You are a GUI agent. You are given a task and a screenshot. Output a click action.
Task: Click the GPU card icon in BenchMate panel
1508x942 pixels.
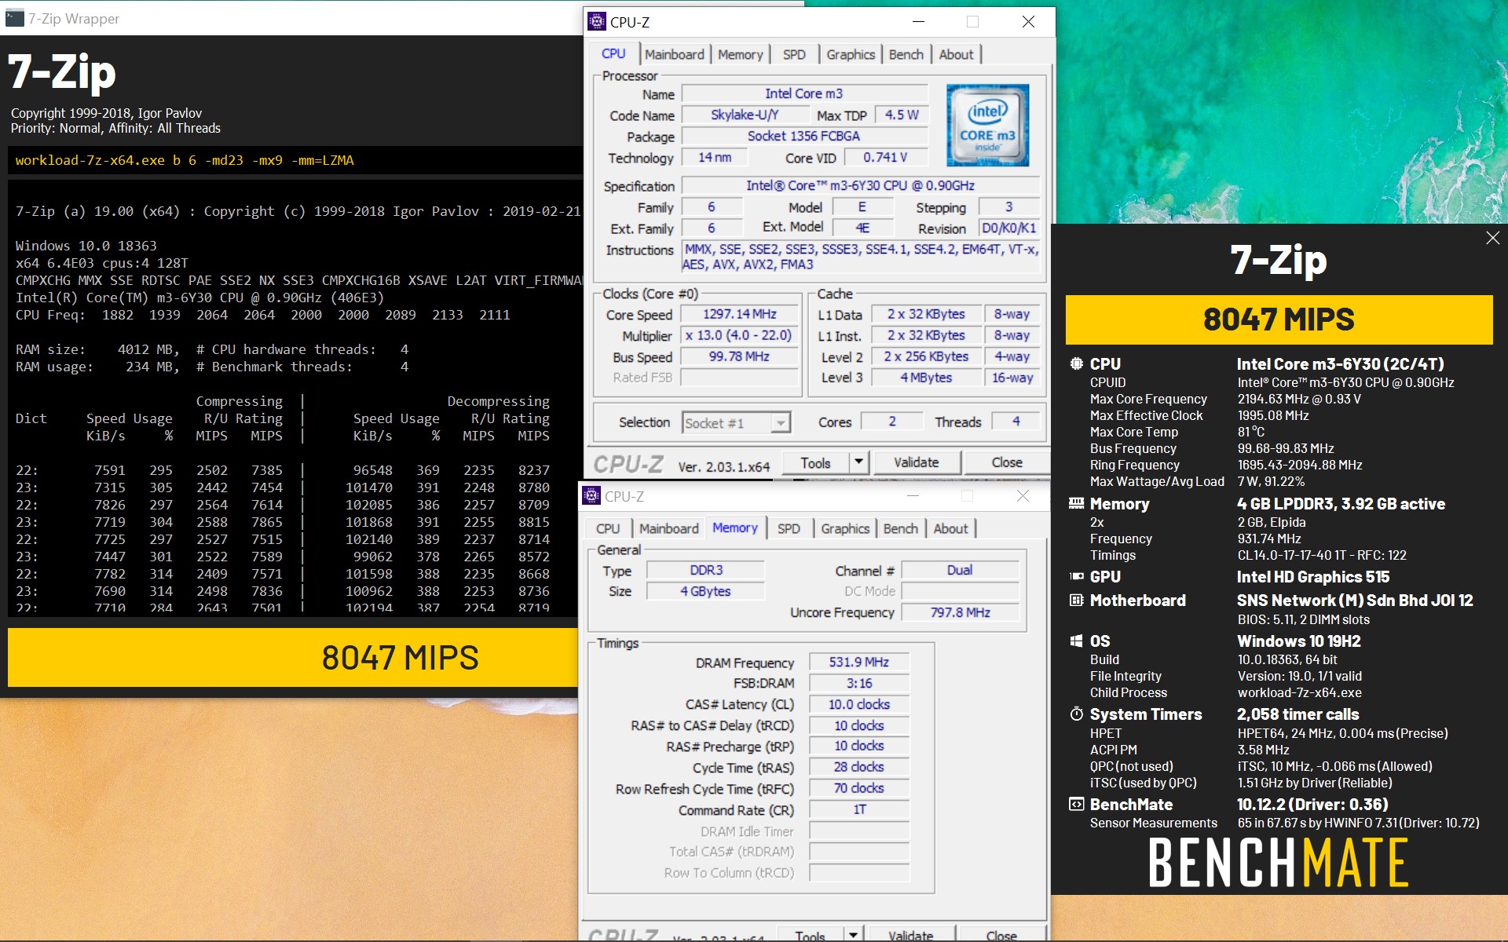pyautogui.click(x=1076, y=576)
